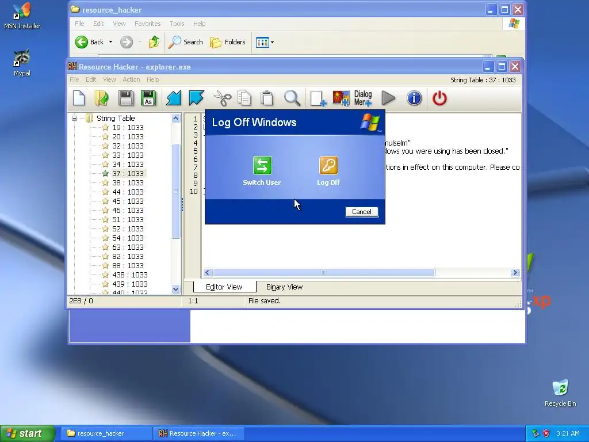Open the MSN Installer desktop shortcut
Screen dimensions: 589x442
22,16
